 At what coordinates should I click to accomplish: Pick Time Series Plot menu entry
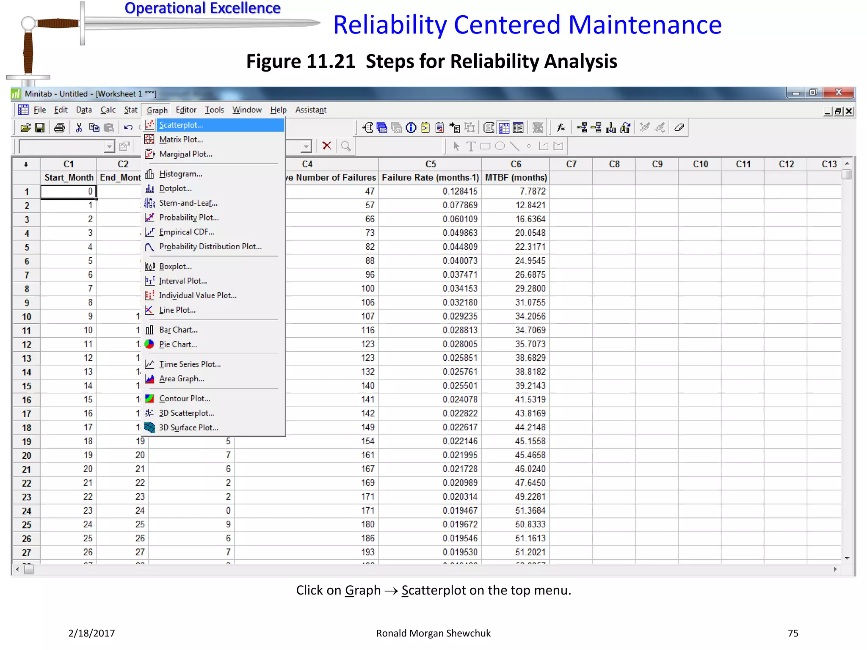(x=213, y=364)
